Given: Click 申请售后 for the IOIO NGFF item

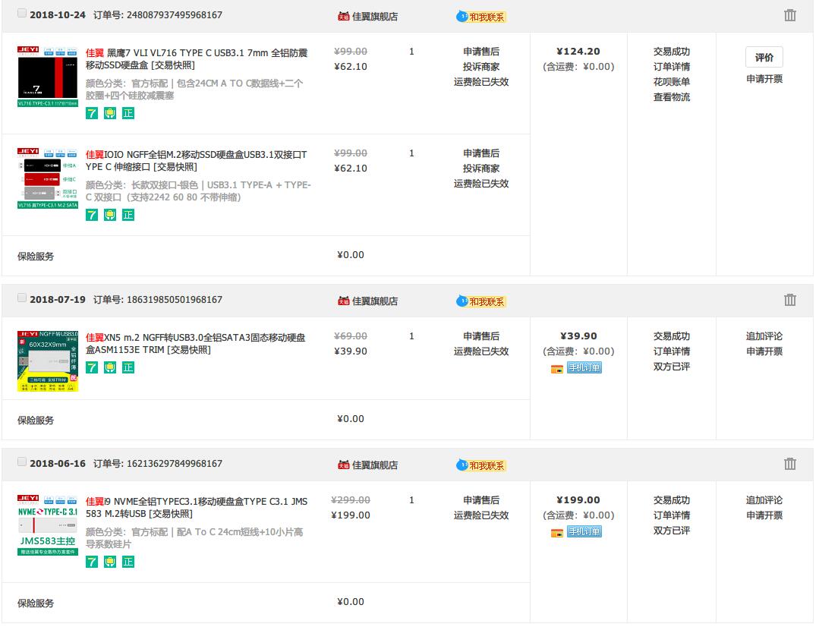Looking at the screenshot, I should click(x=481, y=153).
